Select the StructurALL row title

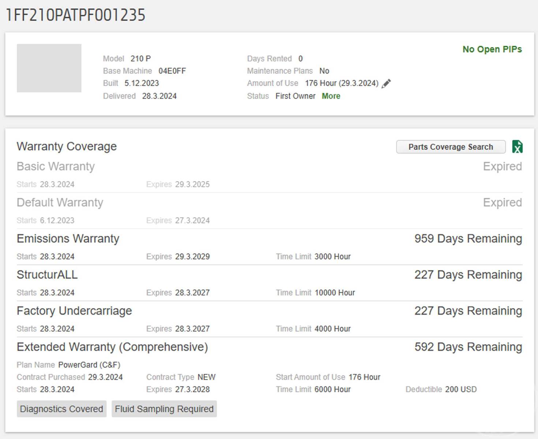pyautogui.click(x=47, y=275)
